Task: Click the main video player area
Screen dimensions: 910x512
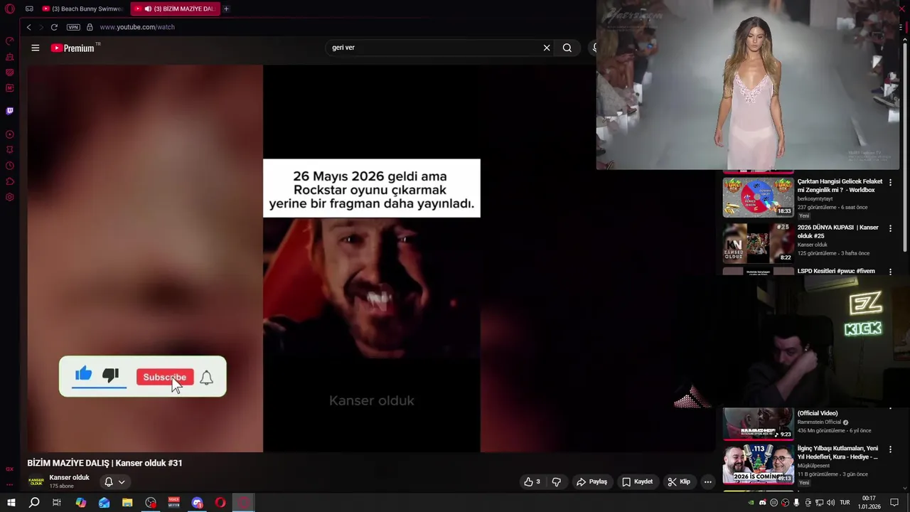Action: coord(371,258)
